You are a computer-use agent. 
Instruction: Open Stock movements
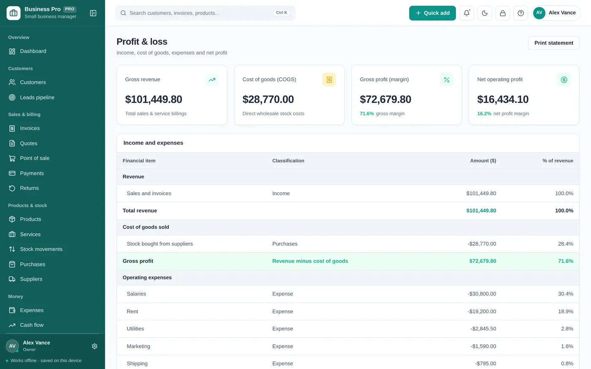[52, 249]
